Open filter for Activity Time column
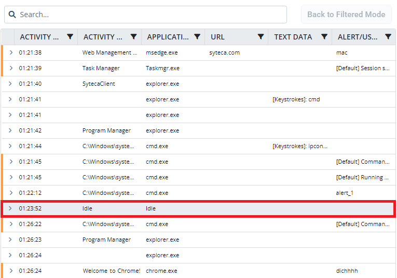The height and width of the screenshot is (278, 397). 70,37
